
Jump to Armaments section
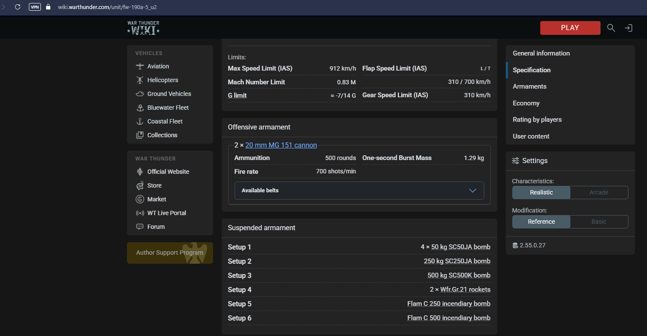click(x=529, y=86)
